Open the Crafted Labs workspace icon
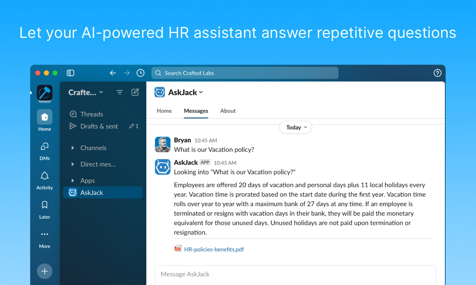Screen dimensions: 476x285 click(45, 94)
